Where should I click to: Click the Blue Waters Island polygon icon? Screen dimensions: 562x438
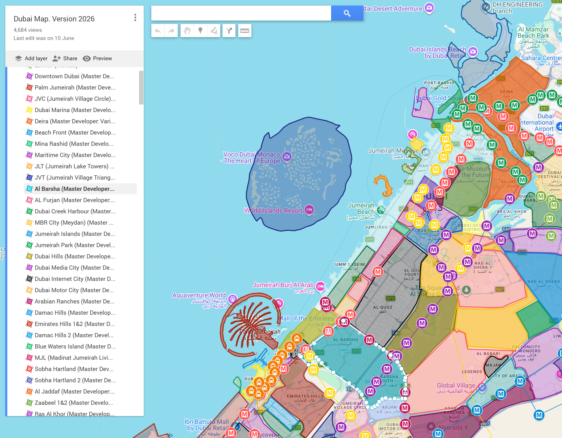pos(29,346)
